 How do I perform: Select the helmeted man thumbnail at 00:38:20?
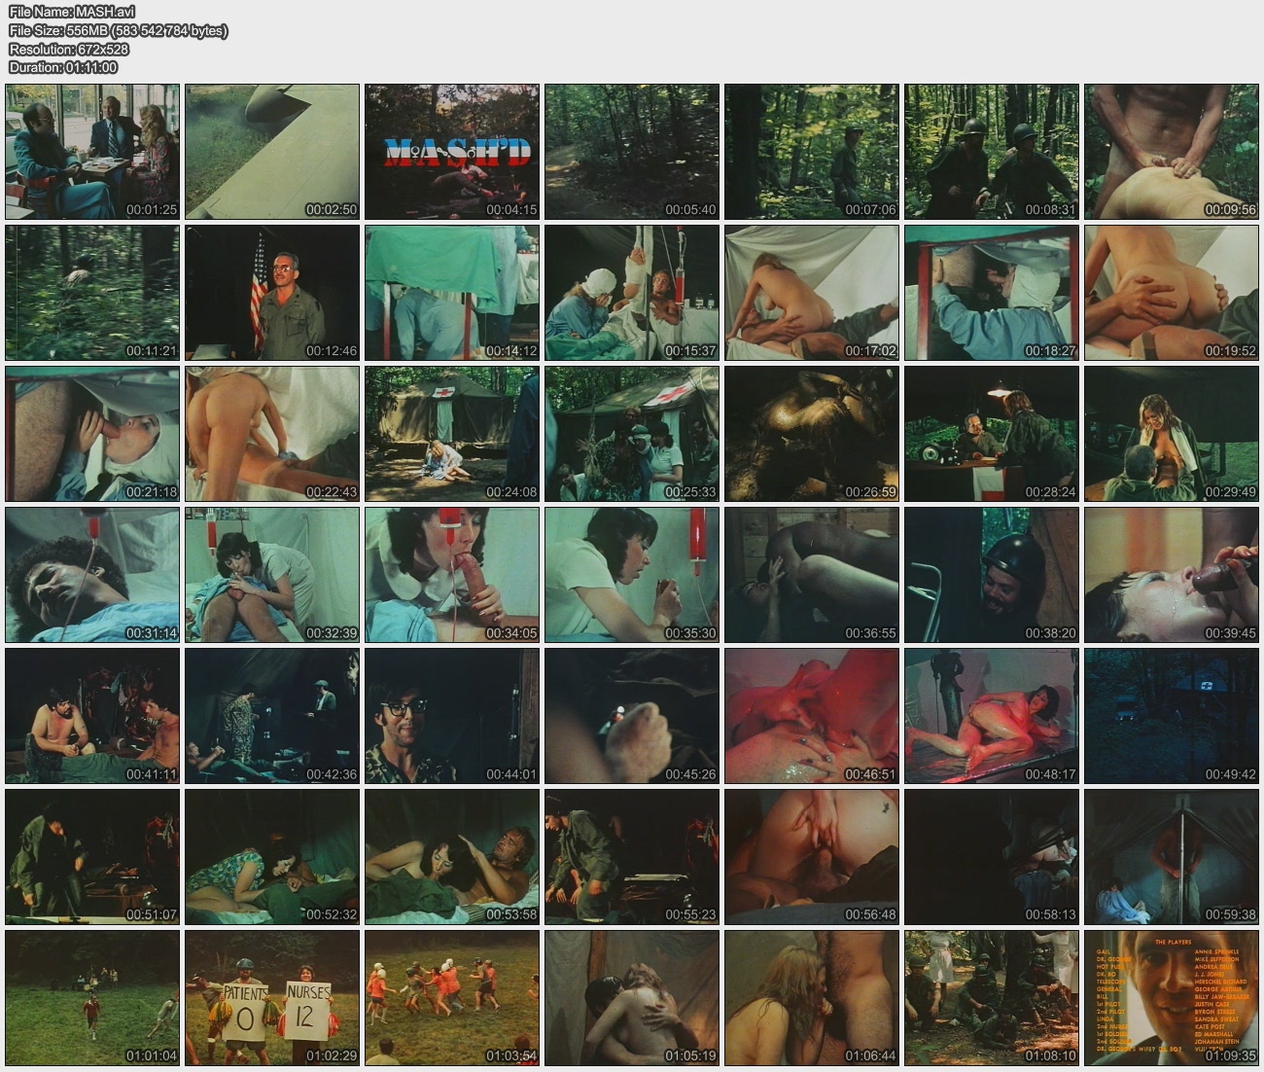[x=992, y=575]
